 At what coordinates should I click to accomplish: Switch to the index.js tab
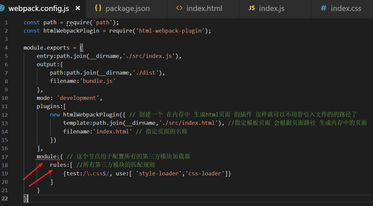(x=275, y=9)
